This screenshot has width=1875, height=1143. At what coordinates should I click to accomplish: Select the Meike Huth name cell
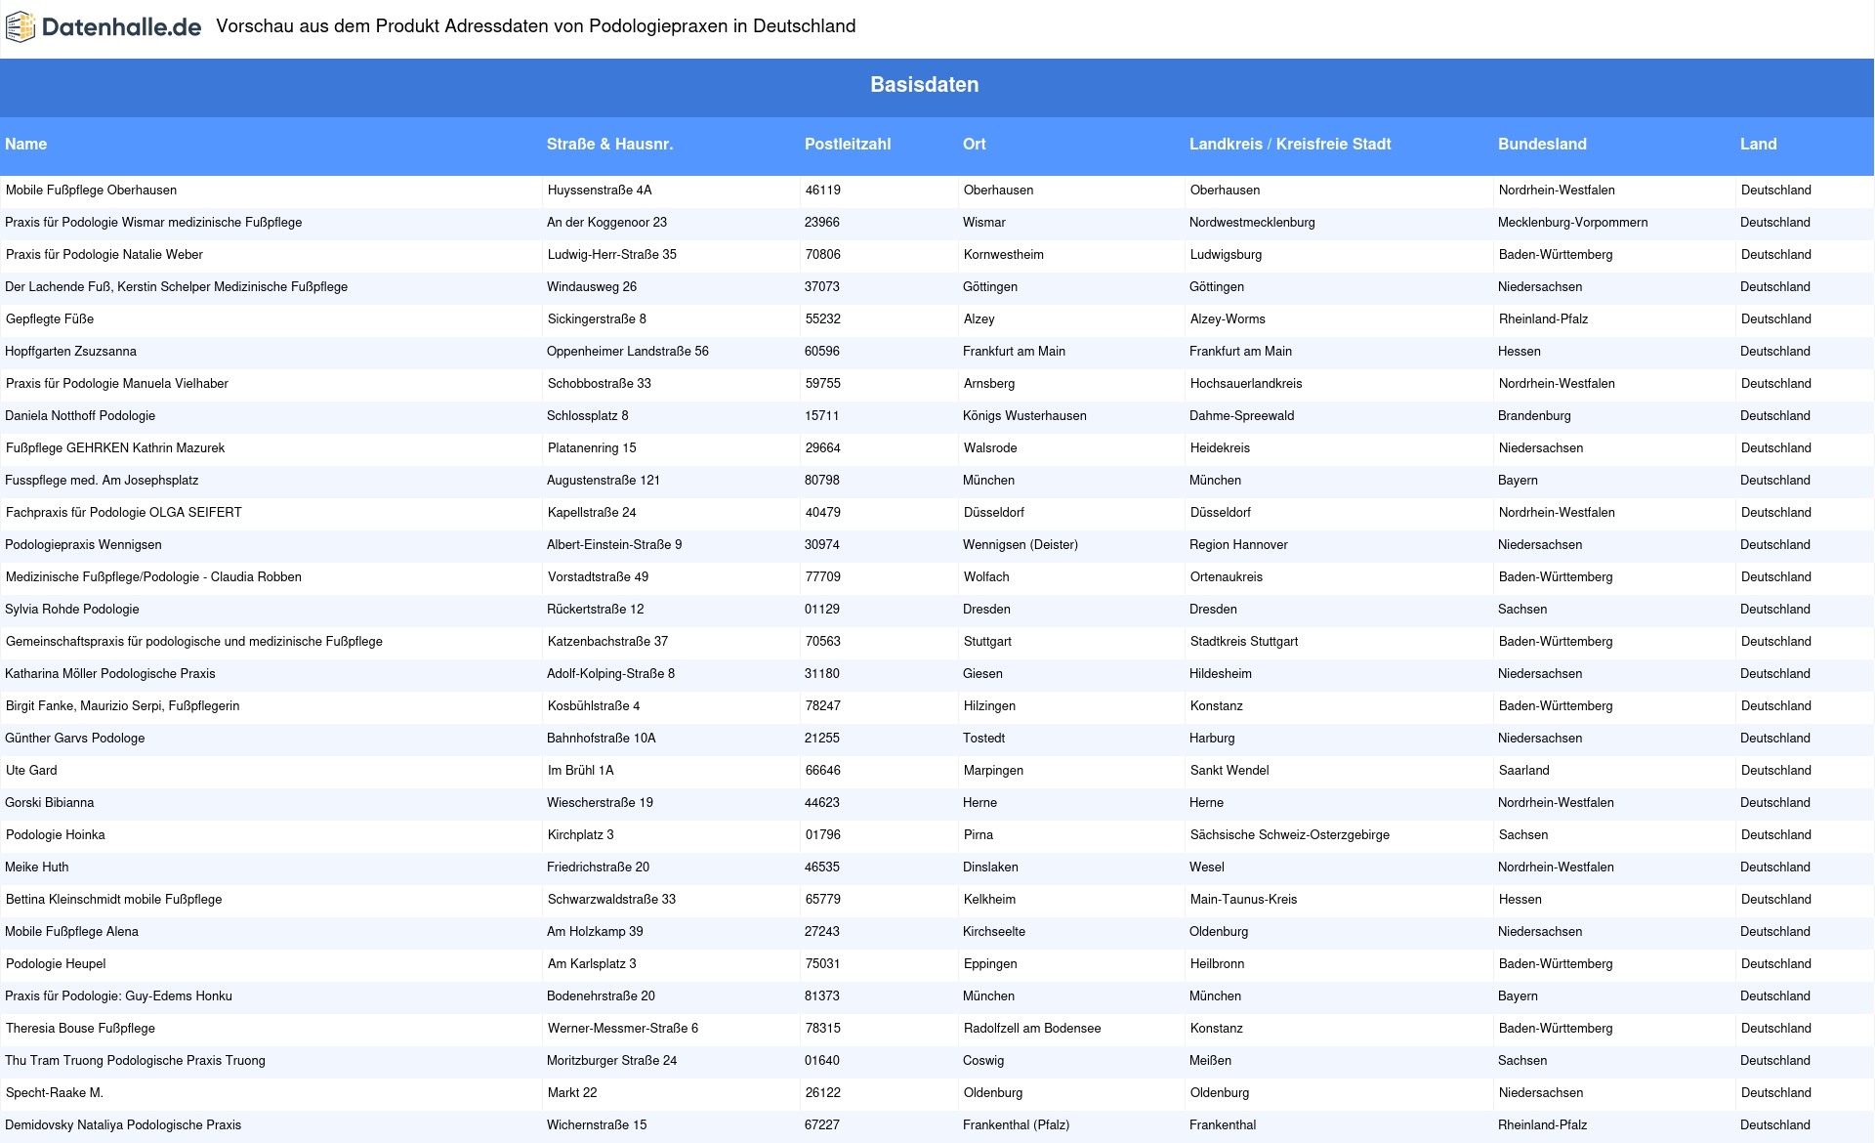point(37,868)
